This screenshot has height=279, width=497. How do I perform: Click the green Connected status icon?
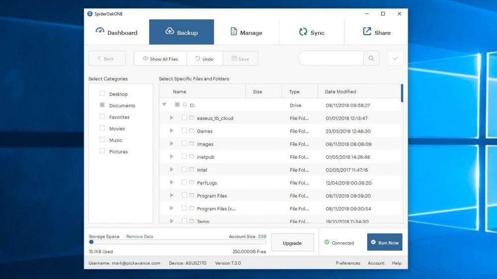tap(327, 242)
